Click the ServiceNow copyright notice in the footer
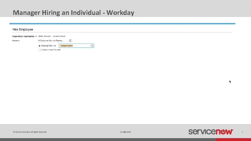 (30, 132)
